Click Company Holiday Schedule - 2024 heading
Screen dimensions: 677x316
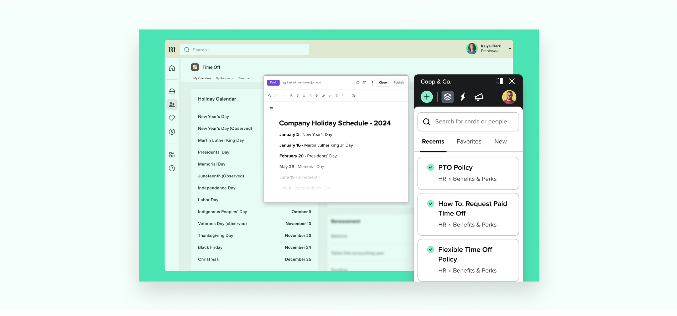(x=335, y=123)
